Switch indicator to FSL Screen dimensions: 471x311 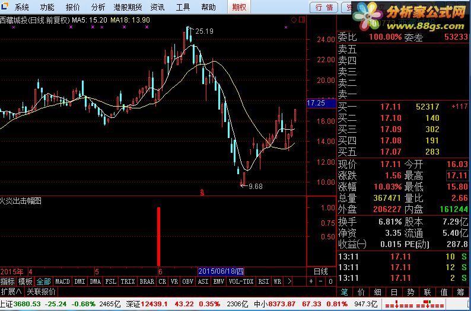coord(111,281)
